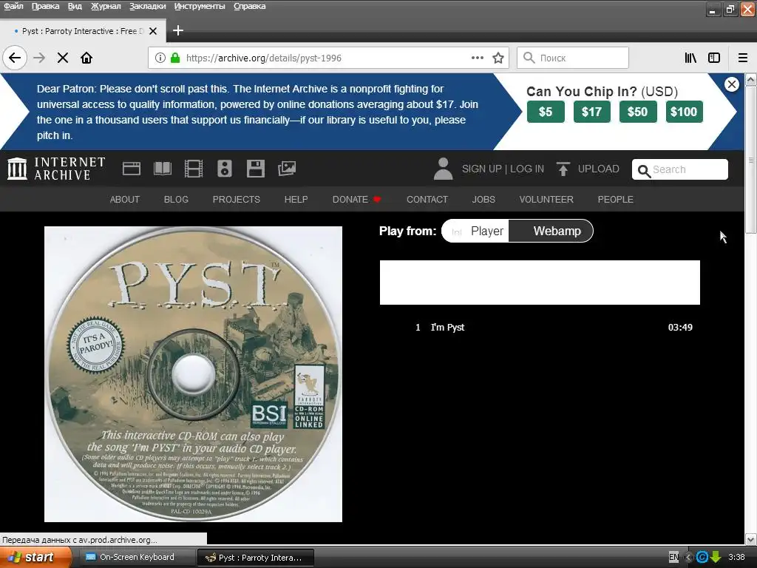Click the address bar URL
Viewport: 757px width, 568px height.
[x=264, y=58]
